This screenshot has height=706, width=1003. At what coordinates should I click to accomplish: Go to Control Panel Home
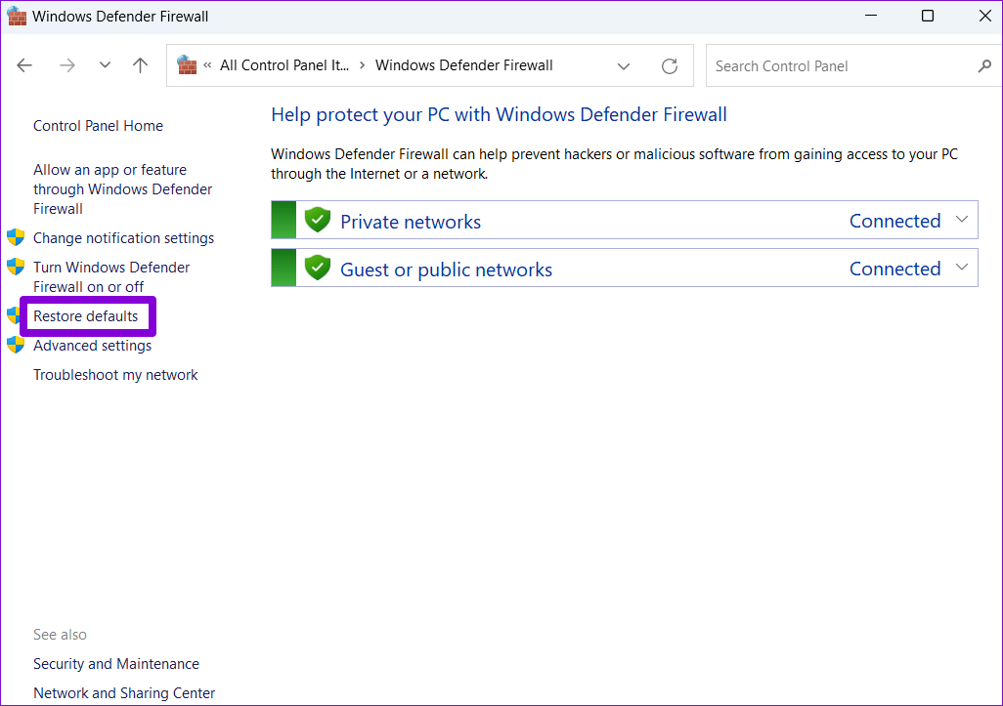(x=98, y=126)
